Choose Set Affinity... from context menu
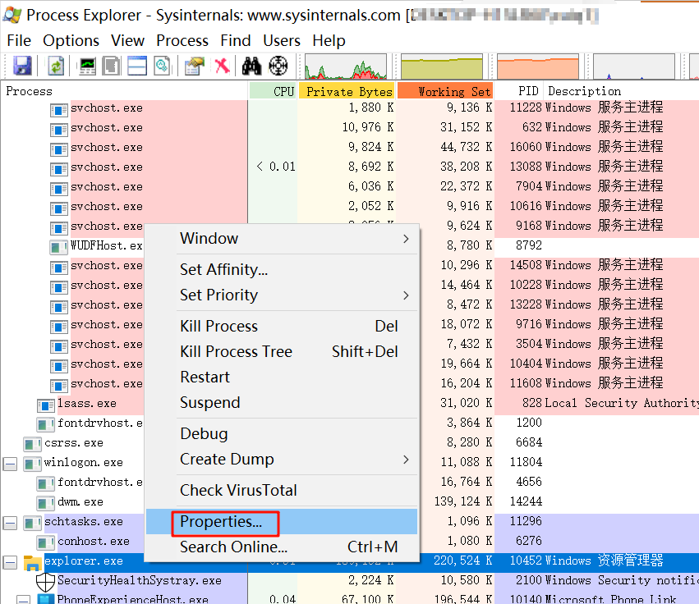 282,269
